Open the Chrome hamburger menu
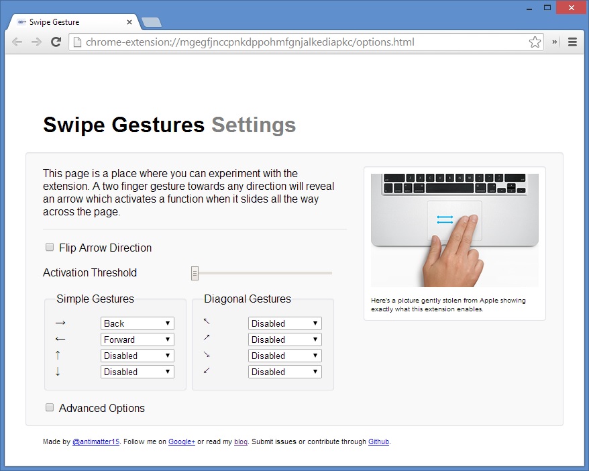589x471 pixels. (572, 42)
